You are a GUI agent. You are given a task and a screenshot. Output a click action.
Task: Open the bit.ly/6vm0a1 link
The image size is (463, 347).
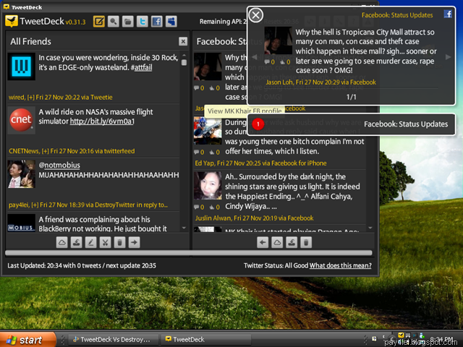click(102, 121)
